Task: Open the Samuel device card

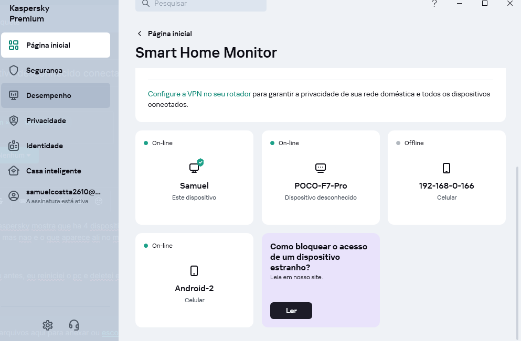Action: click(x=194, y=178)
